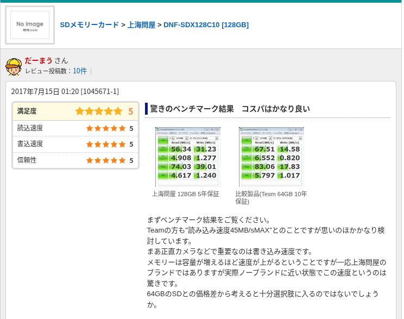Open reviewer だーまう profile link
The height and width of the screenshot is (319, 404).
pos(39,61)
